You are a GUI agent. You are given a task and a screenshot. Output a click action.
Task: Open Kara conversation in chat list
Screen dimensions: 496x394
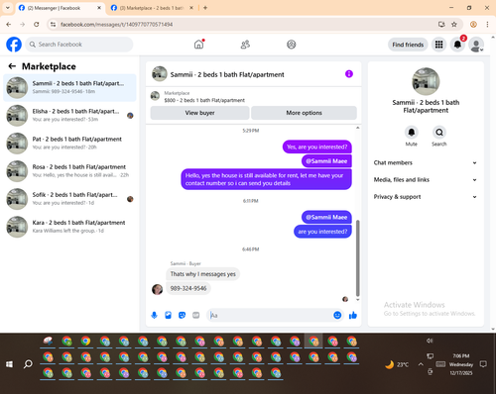point(69,227)
